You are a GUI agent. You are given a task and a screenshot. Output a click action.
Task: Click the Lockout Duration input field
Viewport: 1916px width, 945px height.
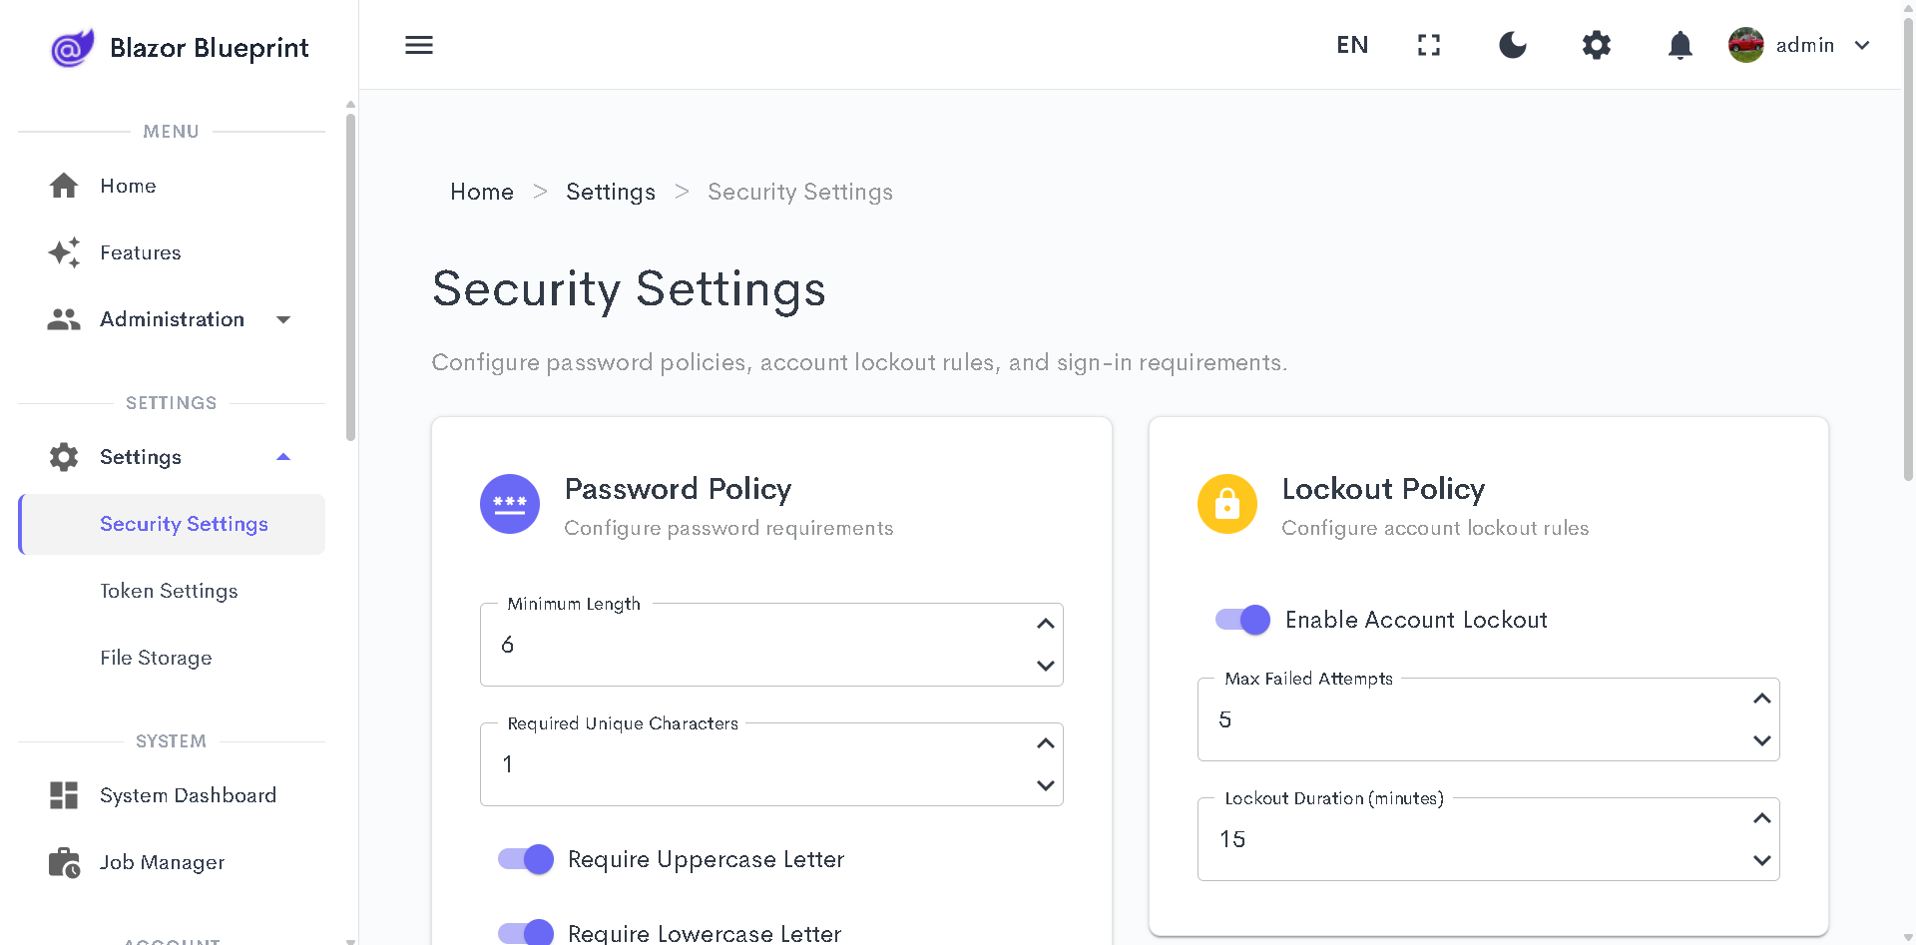point(1467,839)
